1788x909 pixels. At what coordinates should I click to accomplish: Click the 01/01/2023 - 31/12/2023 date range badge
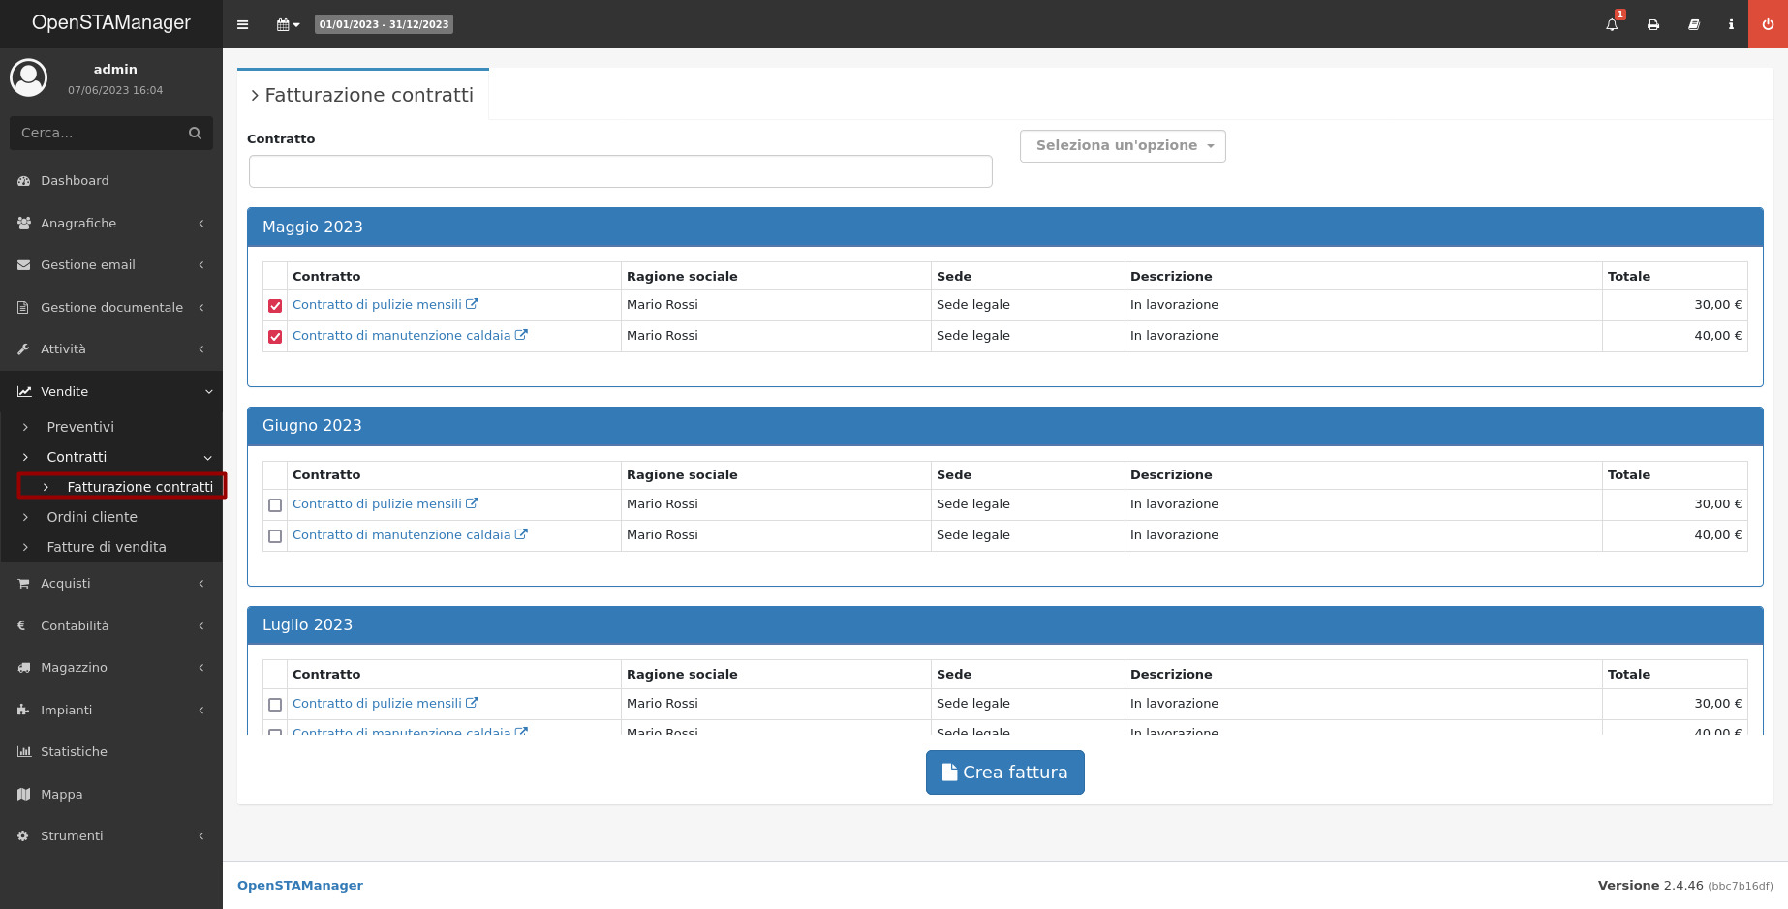[x=384, y=24]
